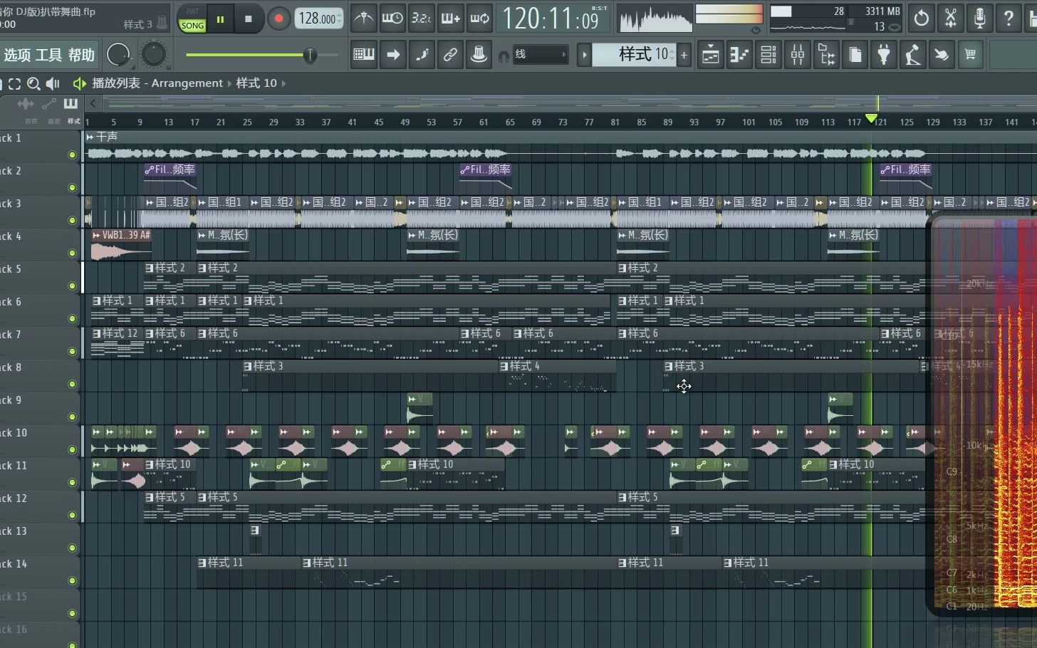Expand arrow after Arrangement in breadcrumb

tap(229, 83)
